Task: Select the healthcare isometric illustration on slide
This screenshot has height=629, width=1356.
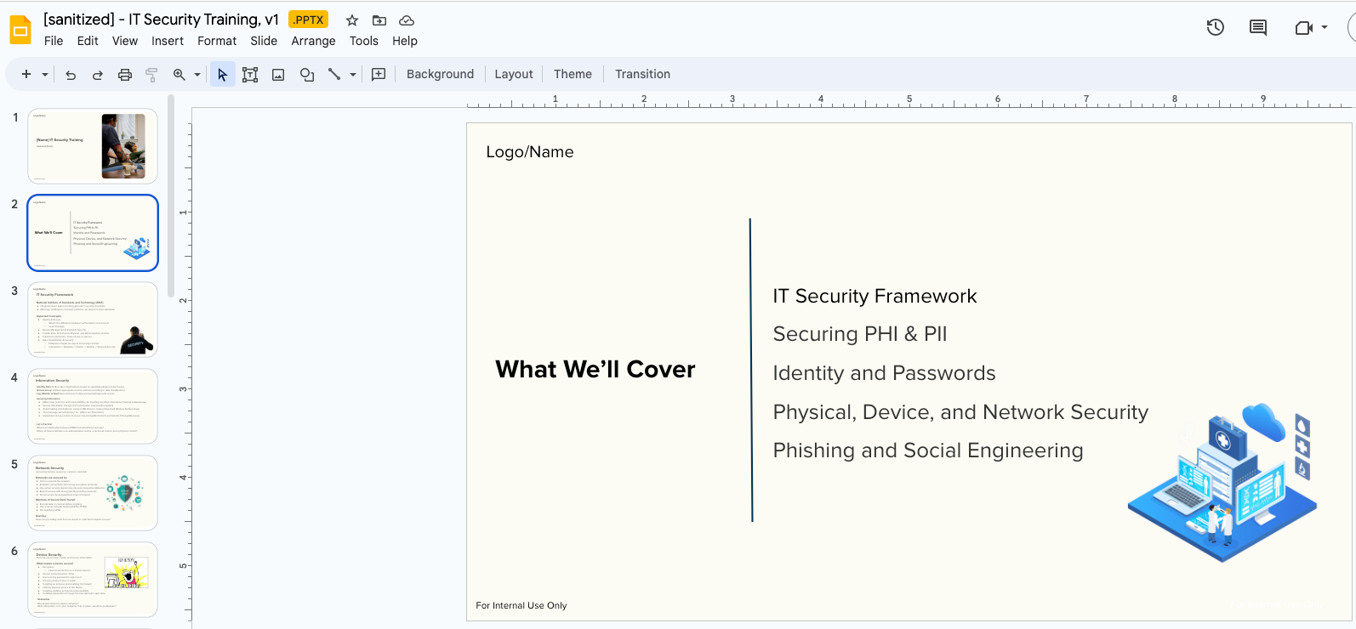Action: pyautogui.click(x=1222, y=482)
